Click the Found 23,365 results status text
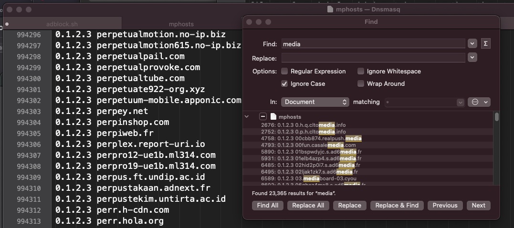Image resolution: width=514 pixels, height=228 pixels. click(x=294, y=193)
